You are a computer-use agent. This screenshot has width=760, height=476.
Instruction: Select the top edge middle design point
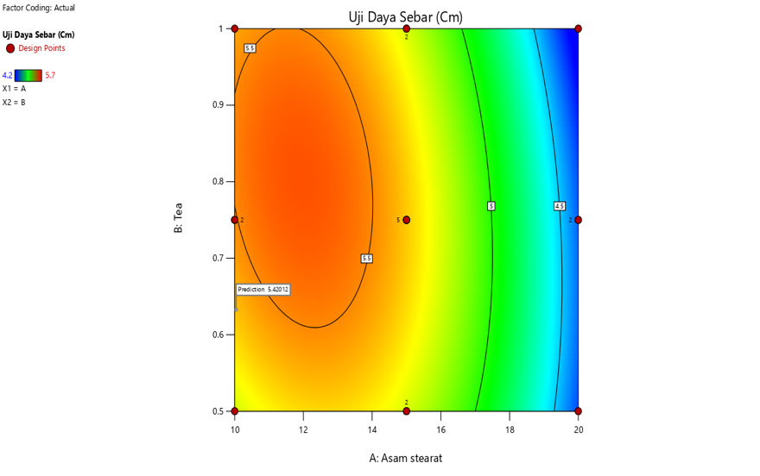(407, 28)
